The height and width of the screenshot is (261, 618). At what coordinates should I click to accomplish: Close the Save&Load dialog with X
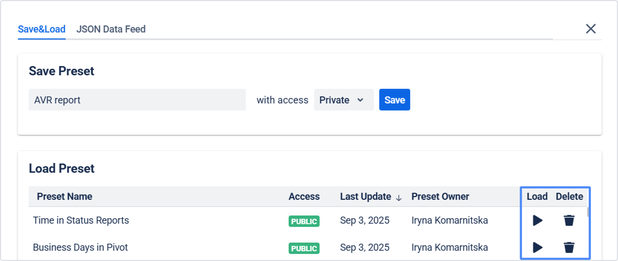tap(591, 29)
